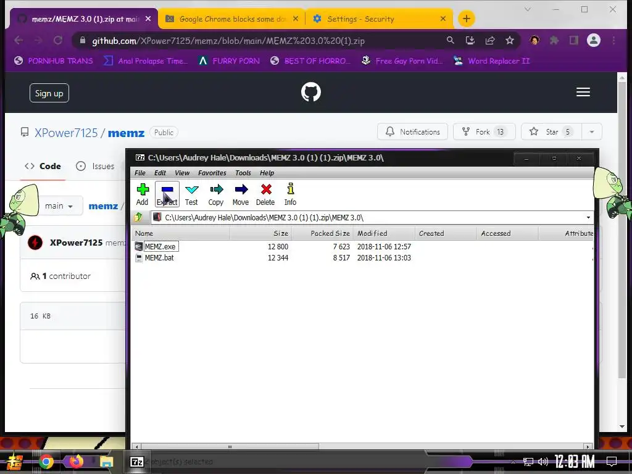Screen dimensions: 632x474
Task: Fork the memz repository
Action: 484,132
